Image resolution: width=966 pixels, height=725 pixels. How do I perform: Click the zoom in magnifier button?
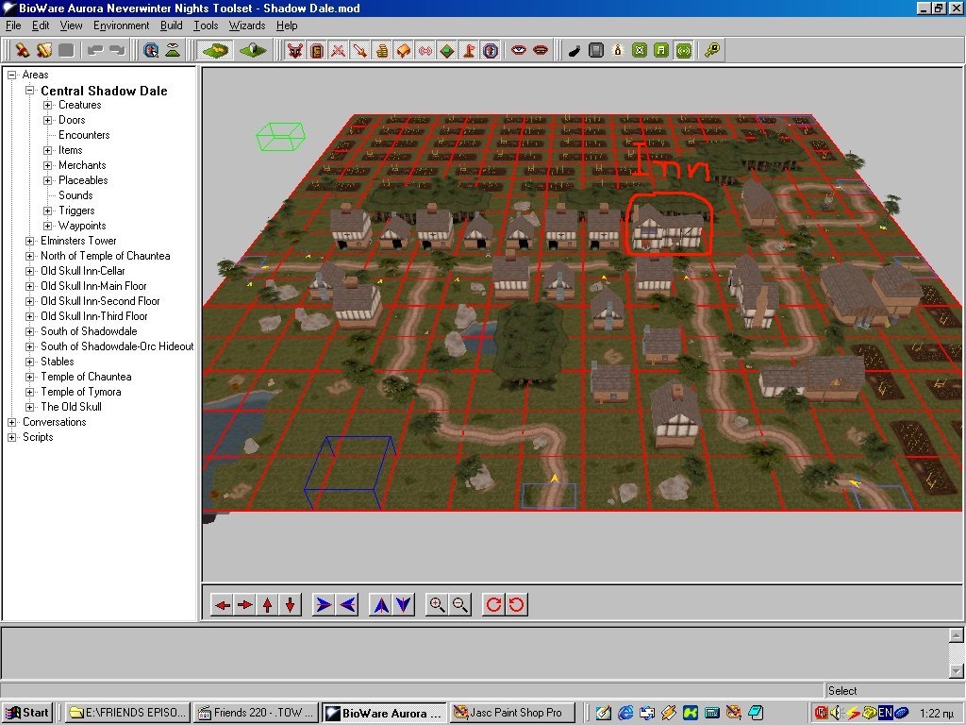(436, 605)
